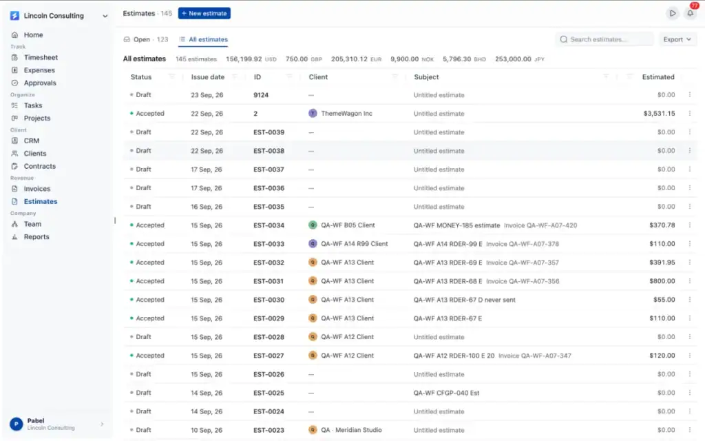Go to the Expenses sidebar item
This screenshot has height=441, width=705.
click(39, 70)
